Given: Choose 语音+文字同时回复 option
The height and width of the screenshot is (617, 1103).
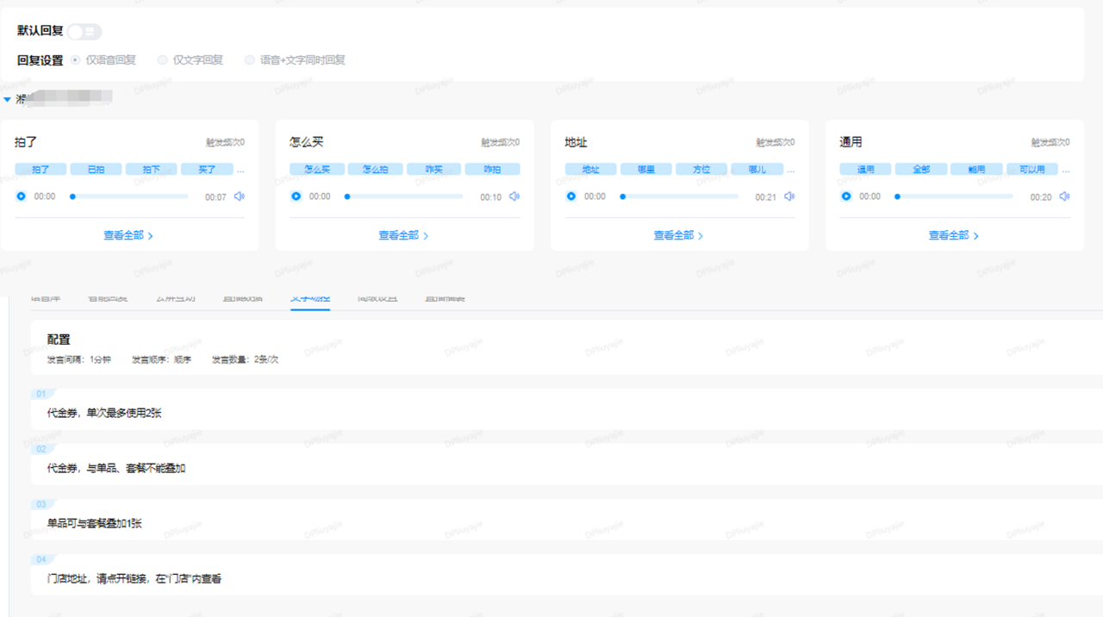Looking at the screenshot, I should [x=250, y=60].
